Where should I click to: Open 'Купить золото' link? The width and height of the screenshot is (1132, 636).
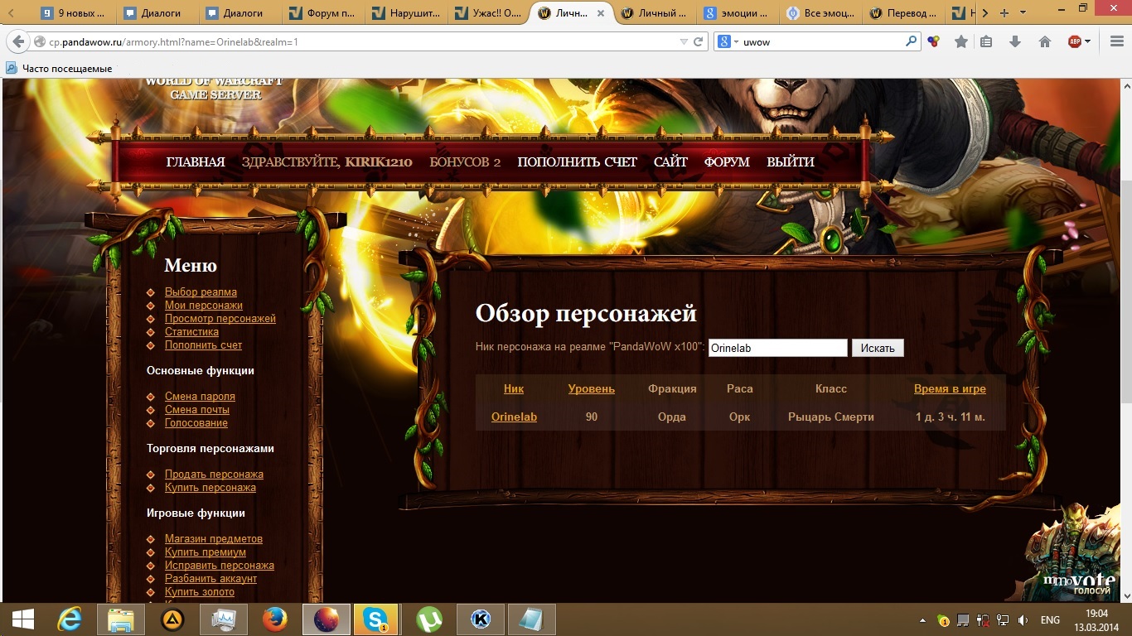click(200, 592)
